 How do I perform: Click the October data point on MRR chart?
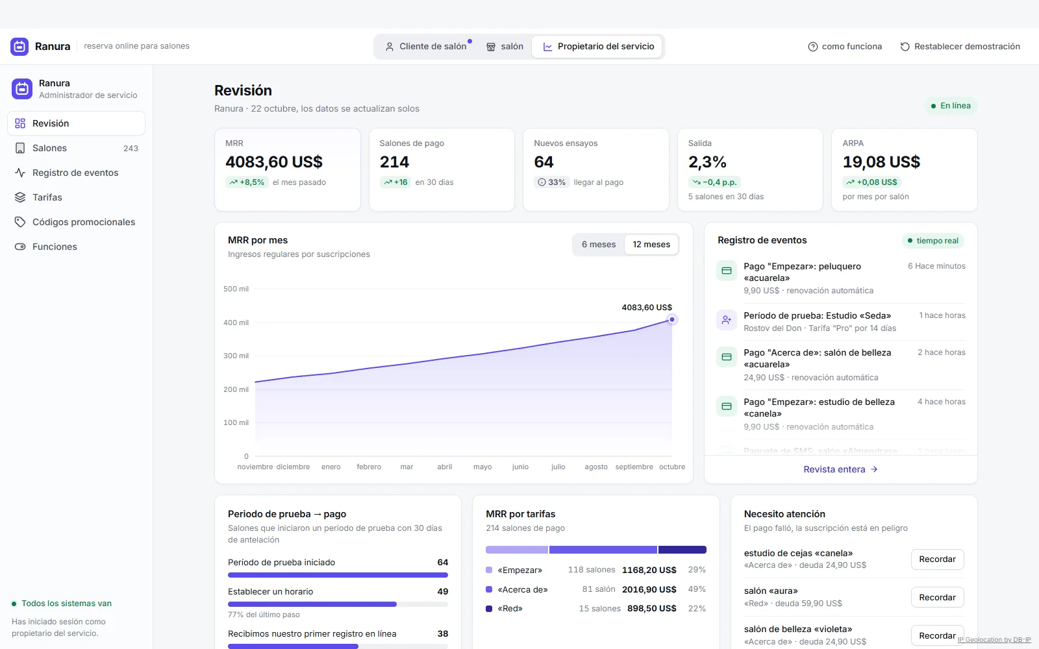[x=672, y=319]
